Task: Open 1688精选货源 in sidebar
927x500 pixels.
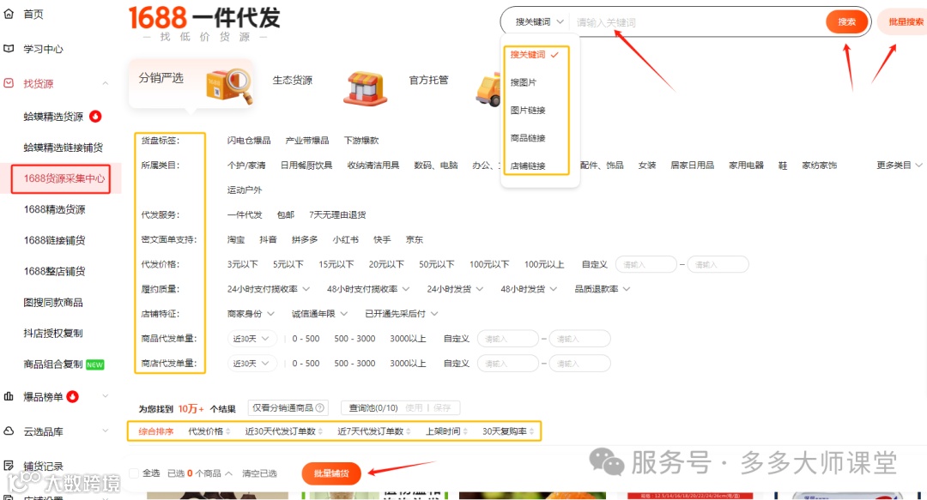Action: tap(54, 209)
